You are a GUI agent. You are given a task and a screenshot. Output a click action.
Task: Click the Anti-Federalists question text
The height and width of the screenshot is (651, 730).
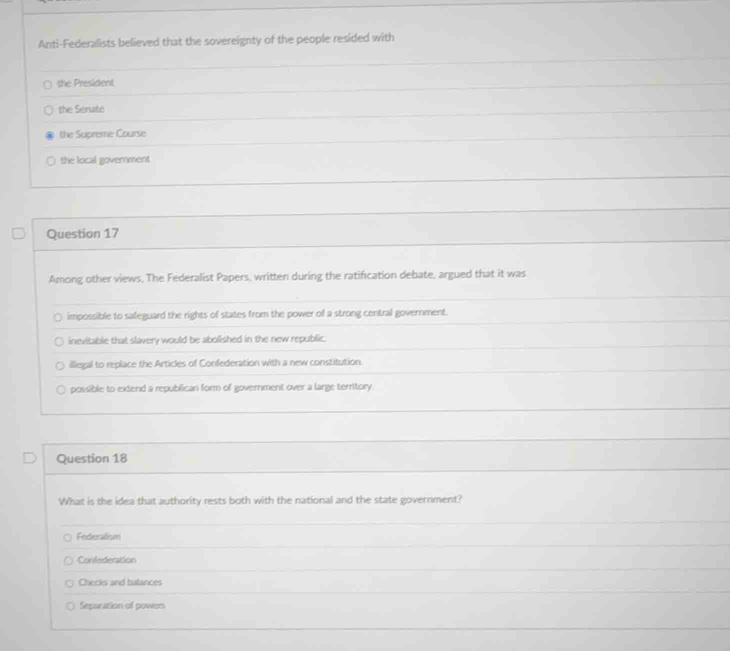click(x=216, y=40)
